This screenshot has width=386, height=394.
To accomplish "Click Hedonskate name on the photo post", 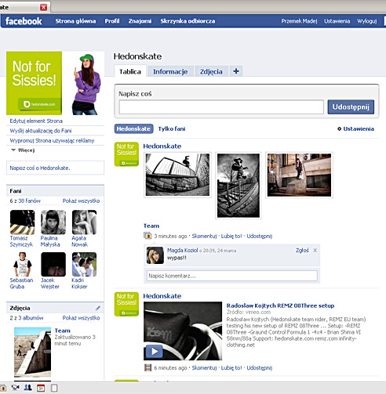I will (162, 146).
